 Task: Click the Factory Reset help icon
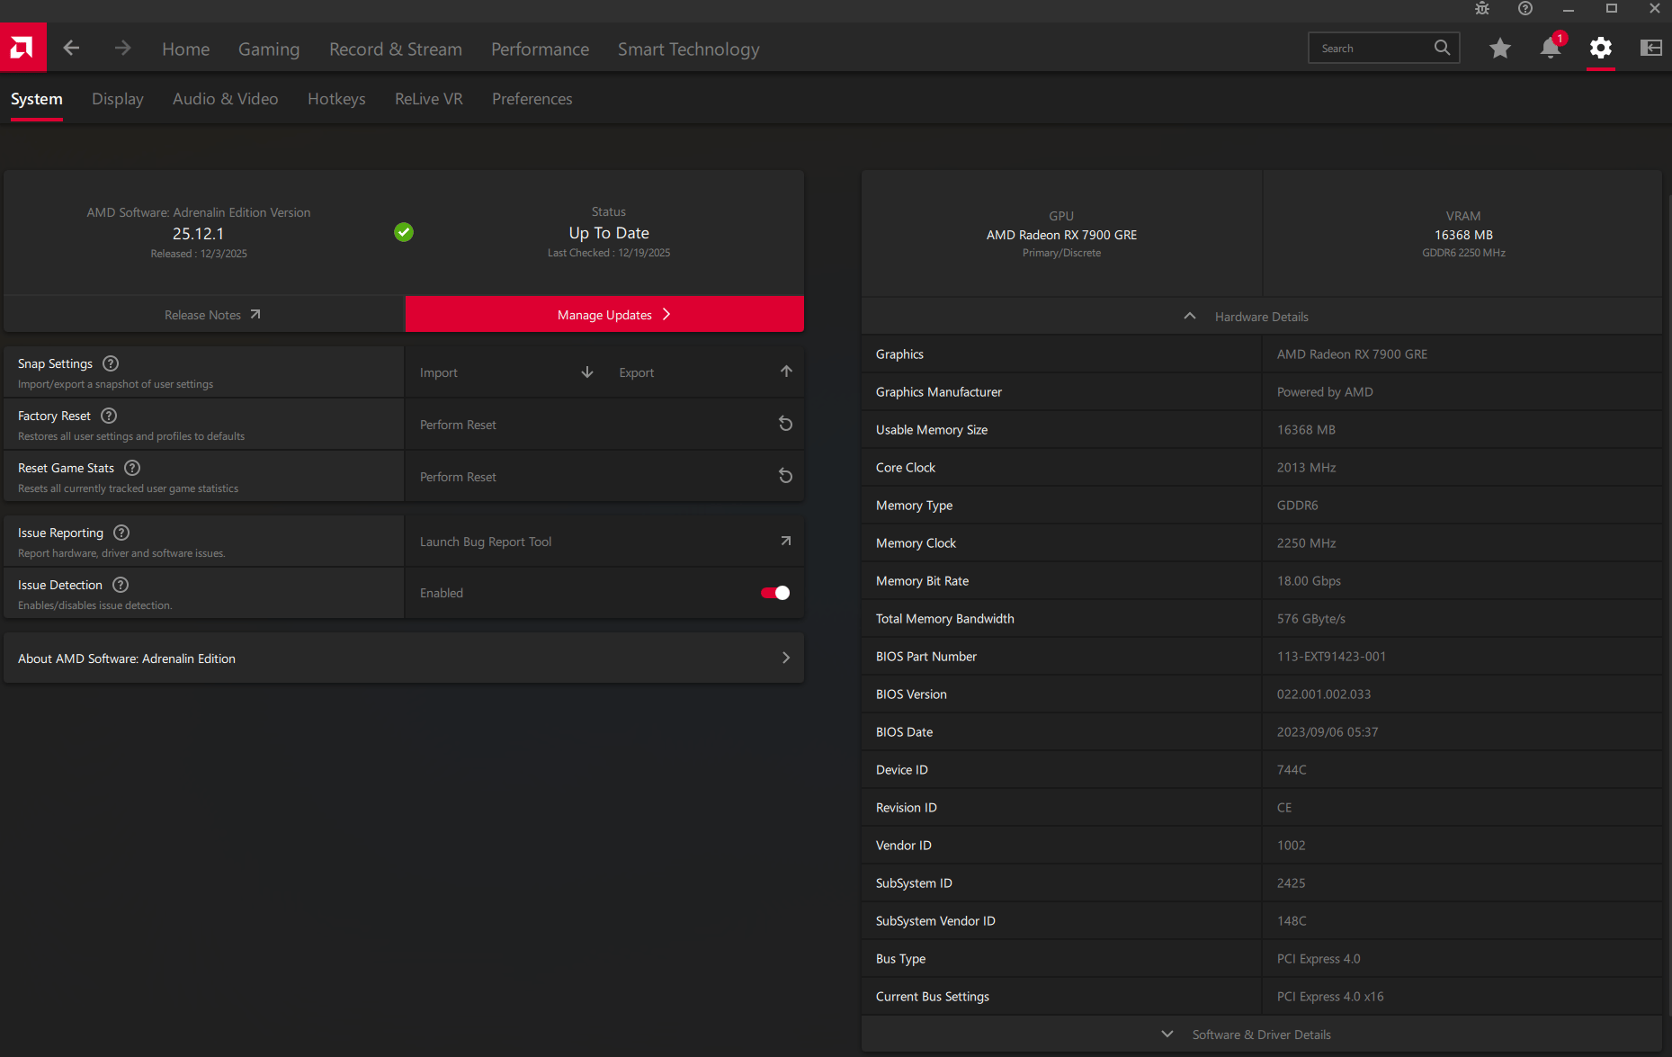point(109,416)
